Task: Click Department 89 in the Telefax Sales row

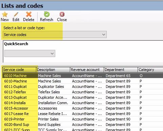Action: (118, 92)
